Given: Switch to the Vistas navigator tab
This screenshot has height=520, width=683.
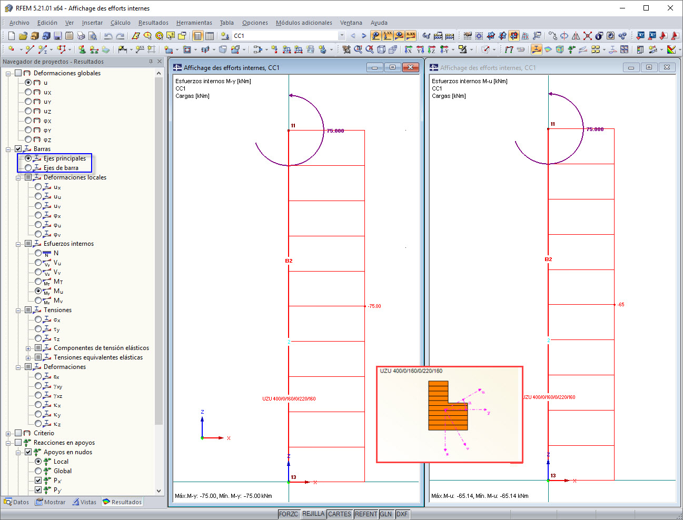Looking at the screenshot, I should 84,502.
